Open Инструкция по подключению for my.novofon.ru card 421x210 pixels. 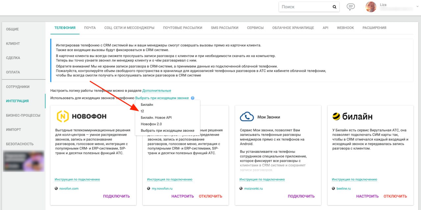pyautogui.click(x=170, y=180)
